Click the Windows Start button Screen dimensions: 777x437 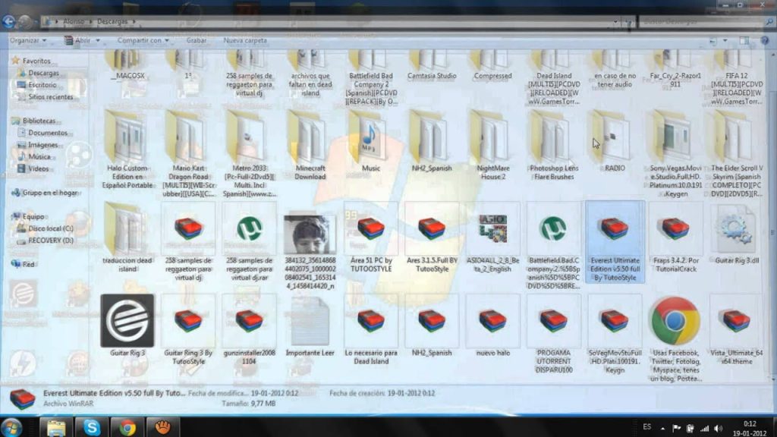tap(13, 426)
